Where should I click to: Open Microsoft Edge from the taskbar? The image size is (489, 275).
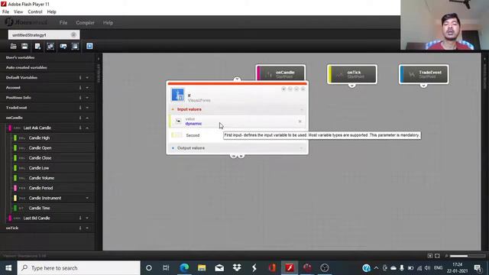pos(184,268)
